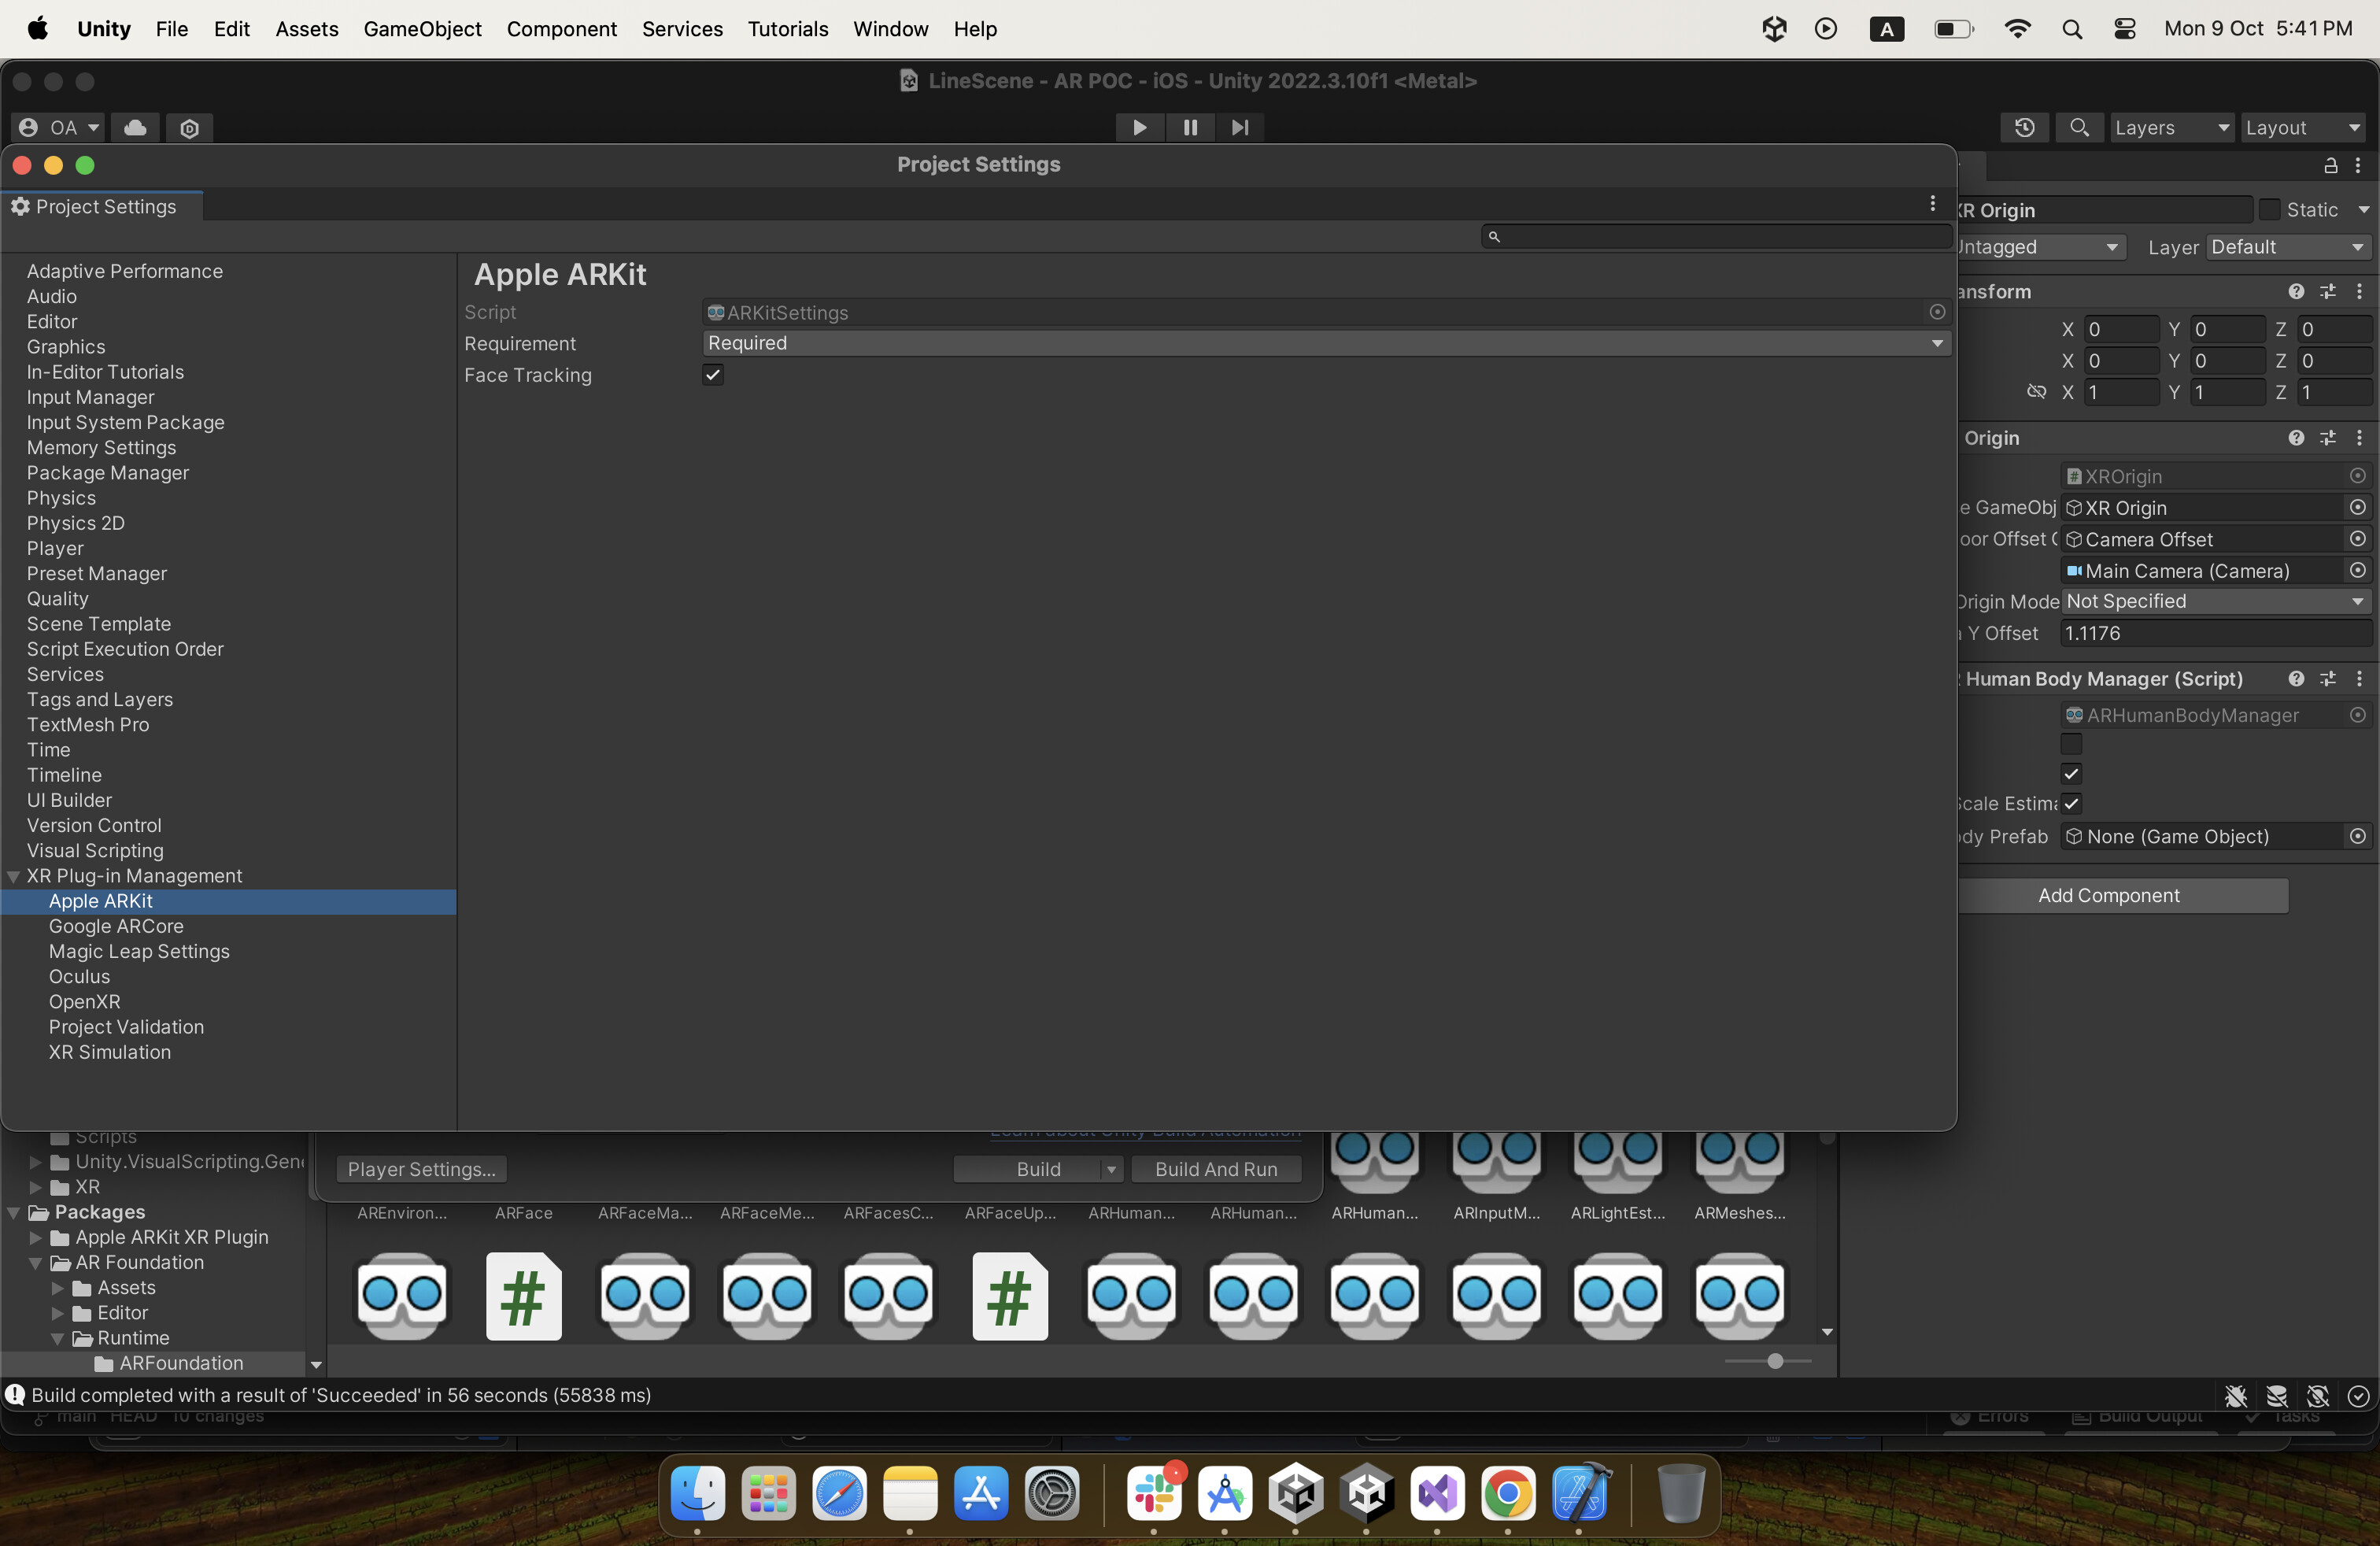The width and height of the screenshot is (2380, 1546).
Task: Select the ARFoundation folder in Project tree
Action: (180, 1363)
